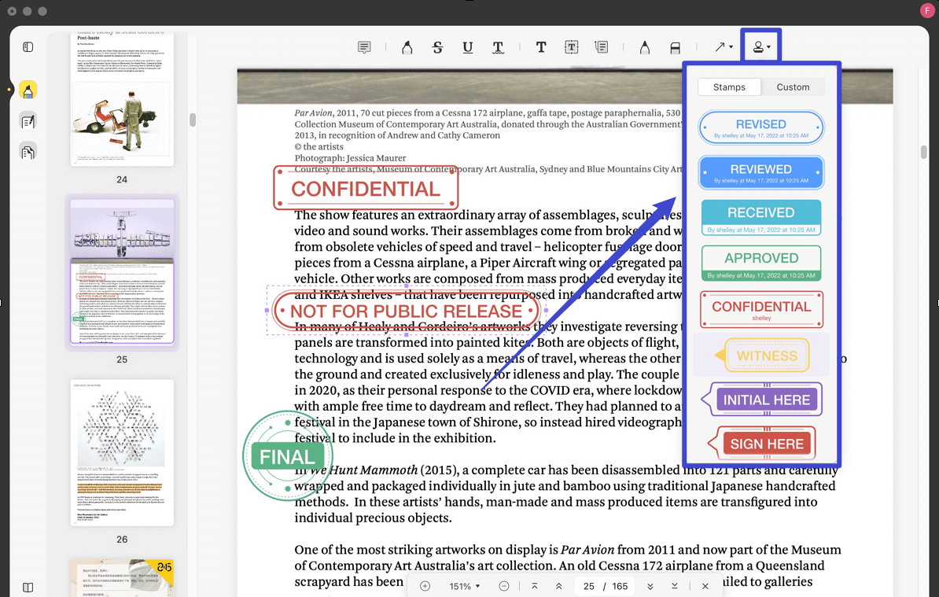Select the Highlighter tool in the toolbar
Viewport: 939px width, 597px height.
(407, 46)
